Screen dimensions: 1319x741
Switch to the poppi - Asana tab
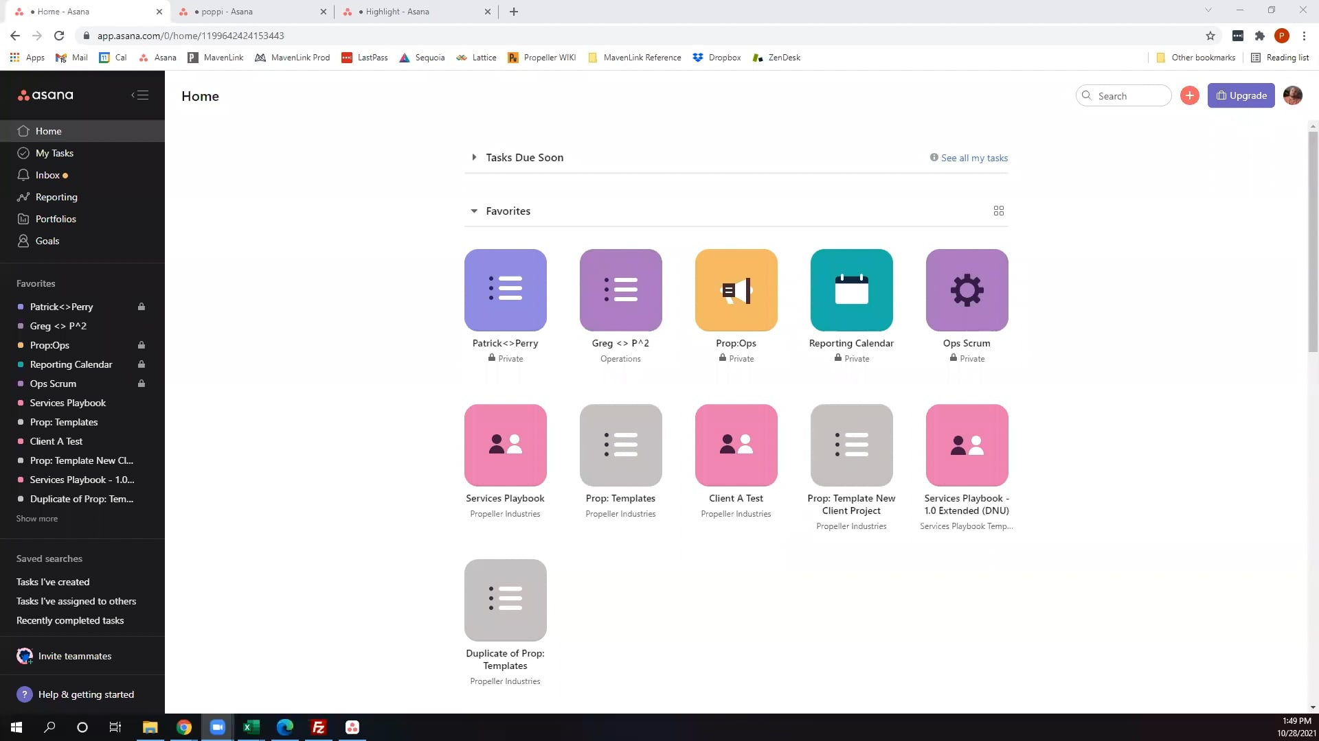tap(251, 12)
